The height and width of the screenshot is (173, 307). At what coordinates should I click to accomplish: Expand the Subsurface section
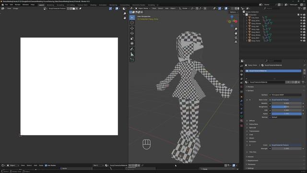pyautogui.click(x=254, y=124)
